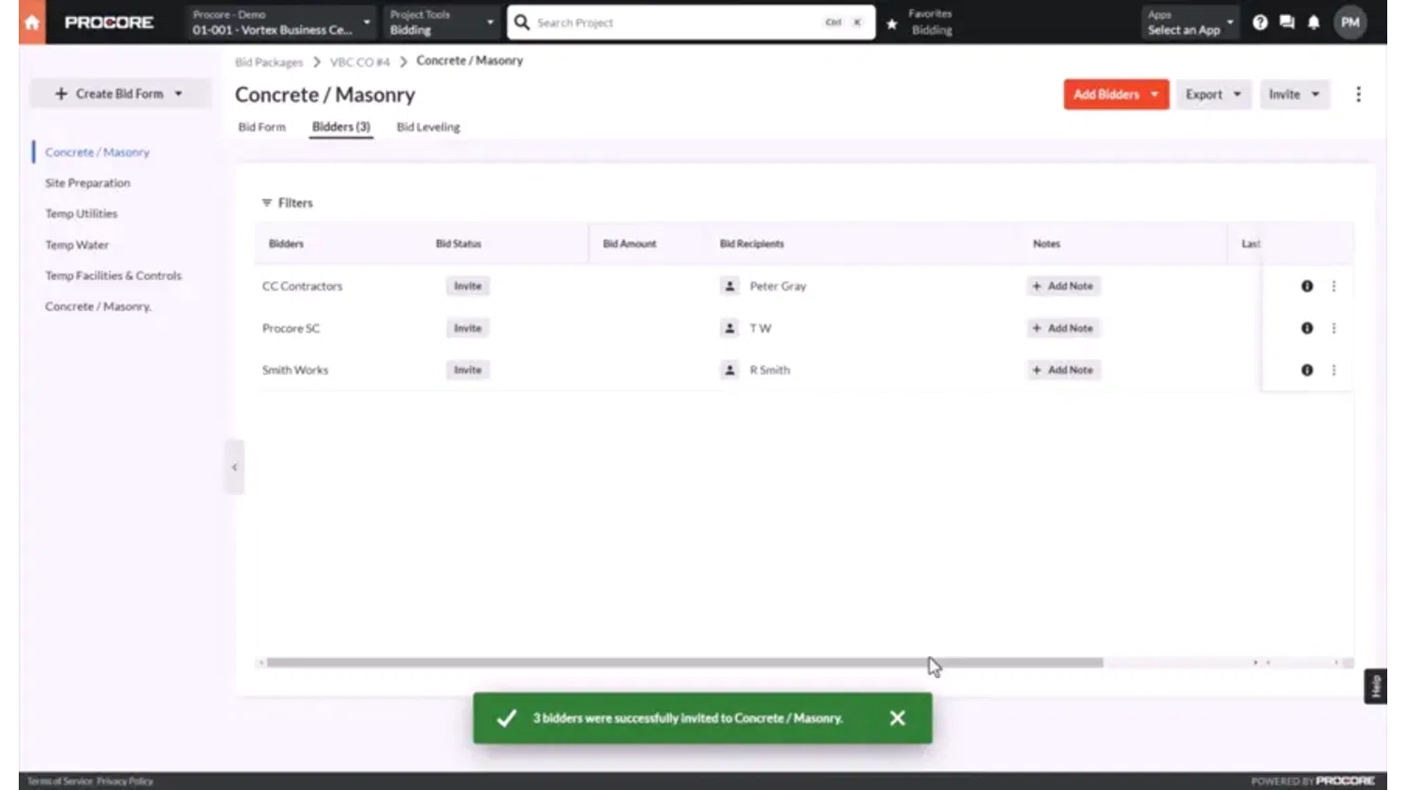Open Favorites Bidding shortcut

930,22
